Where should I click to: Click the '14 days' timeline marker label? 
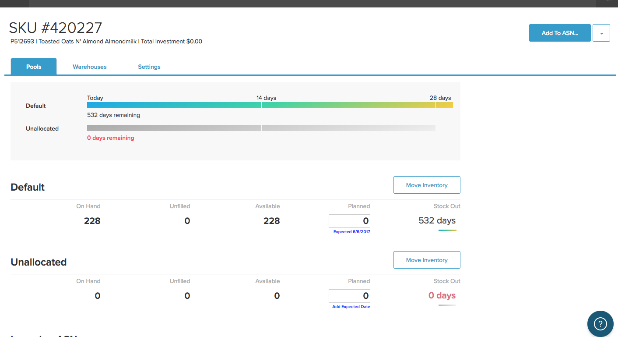point(266,98)
